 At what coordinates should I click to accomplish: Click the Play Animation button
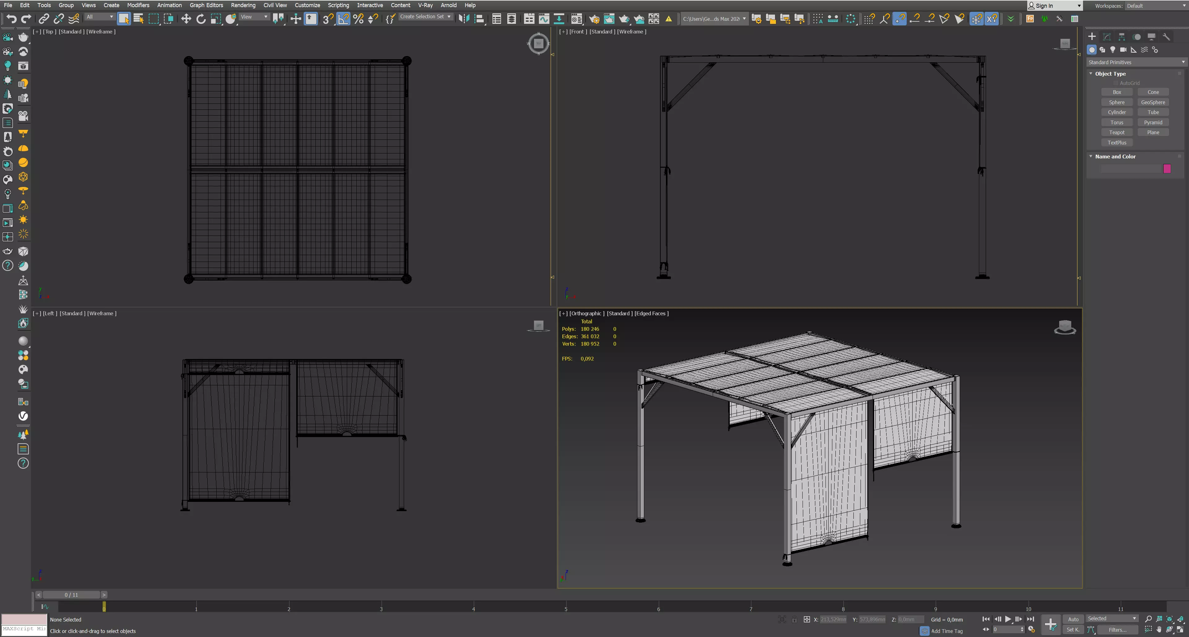[1008, 619]
